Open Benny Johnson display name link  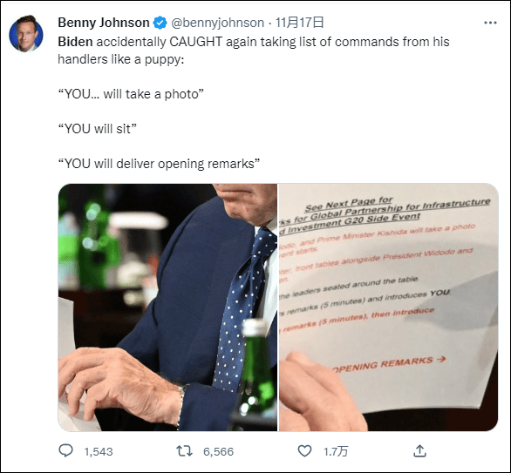pyautogui.click(x=104, y=23)
